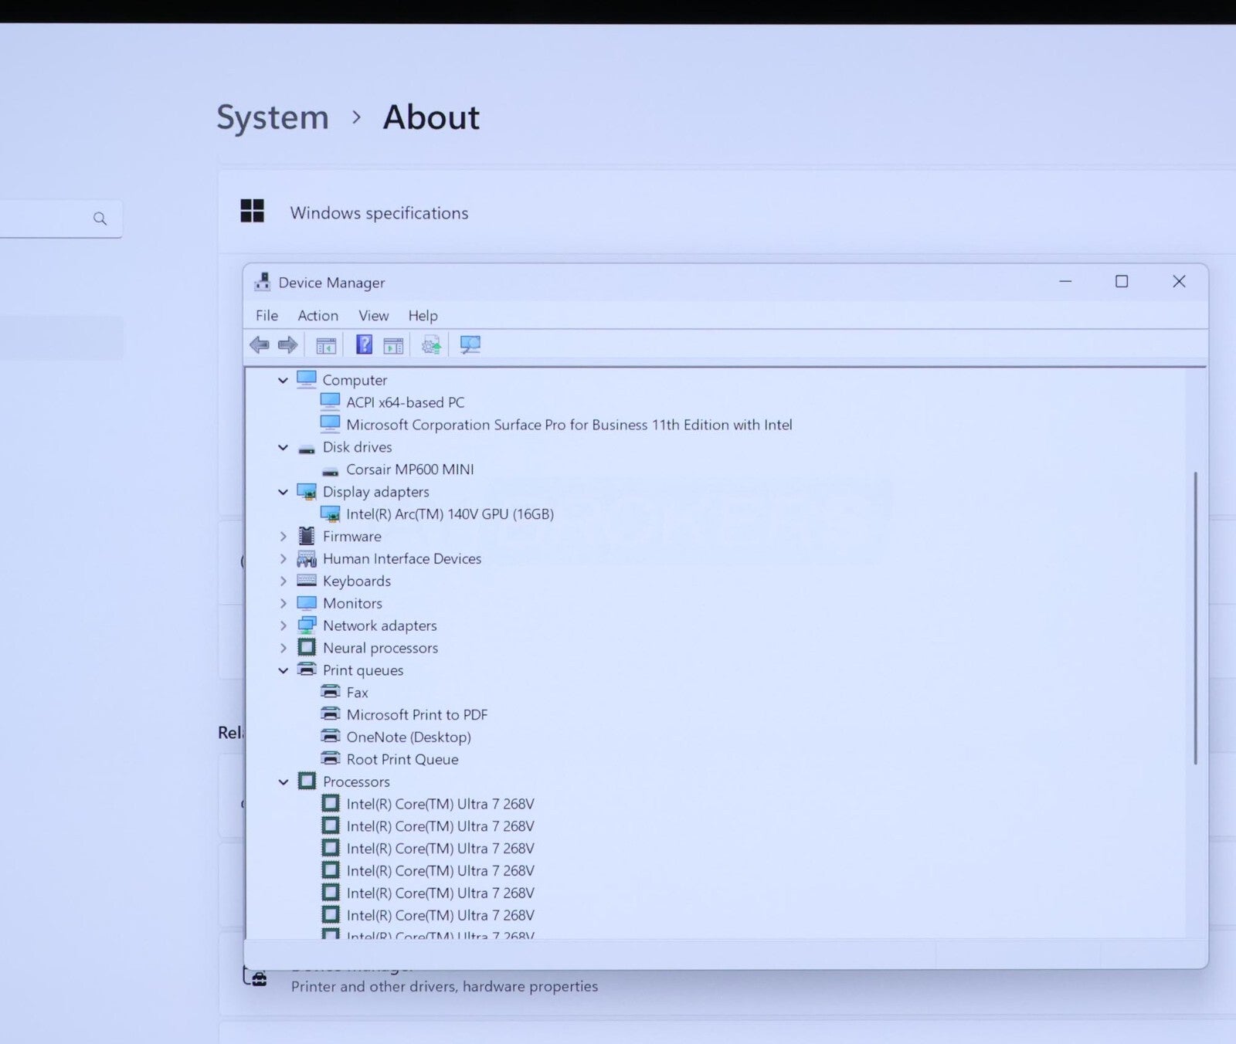Expand the Keyboards node

pos(283,581)
